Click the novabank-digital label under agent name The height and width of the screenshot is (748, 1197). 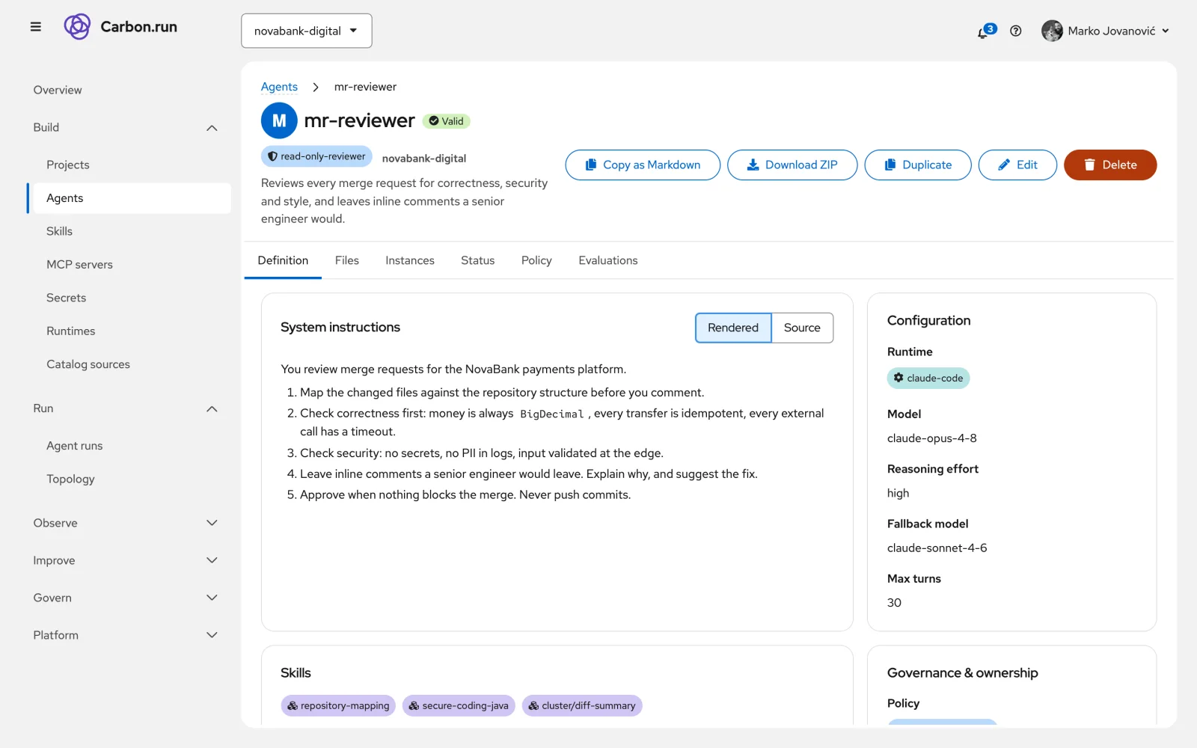[424, 159]
